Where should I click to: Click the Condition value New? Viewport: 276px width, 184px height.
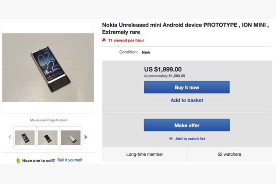pyautogui.click(x=146, y=52)
